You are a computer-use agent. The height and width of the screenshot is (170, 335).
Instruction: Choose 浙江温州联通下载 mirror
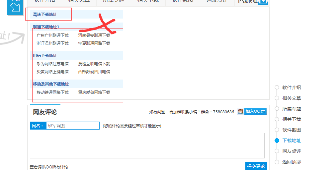coord(52,43)
